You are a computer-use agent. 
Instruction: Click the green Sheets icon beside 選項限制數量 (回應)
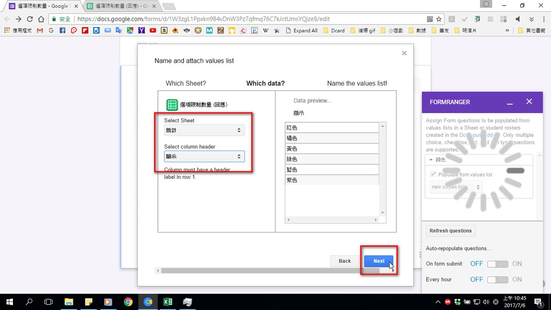pyautogui.click(x=172, y=105)
